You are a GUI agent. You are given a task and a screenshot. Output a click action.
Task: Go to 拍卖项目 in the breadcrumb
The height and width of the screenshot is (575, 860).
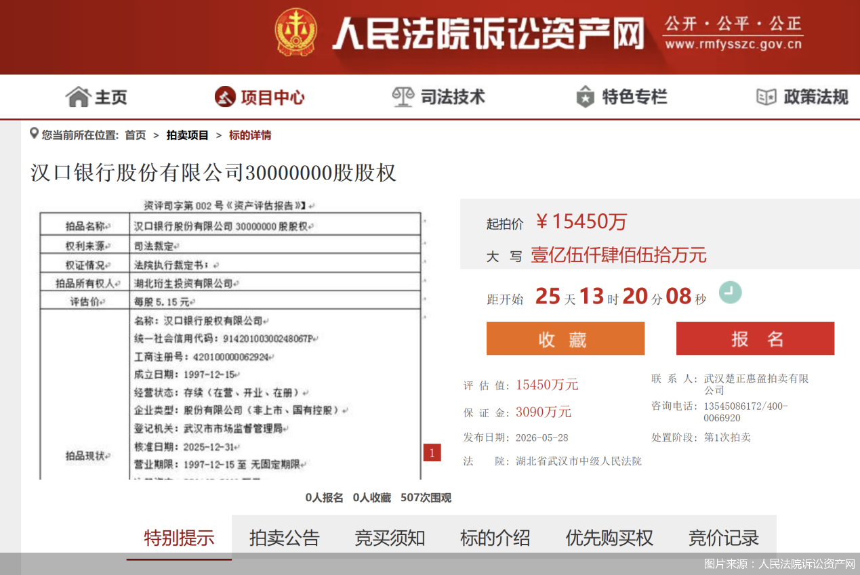[188, 135]
